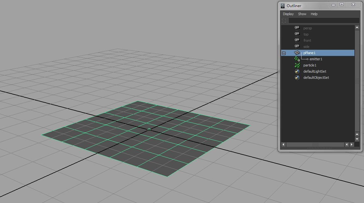Open the Help menu
The image size is (364, 203).
point(314,14)
